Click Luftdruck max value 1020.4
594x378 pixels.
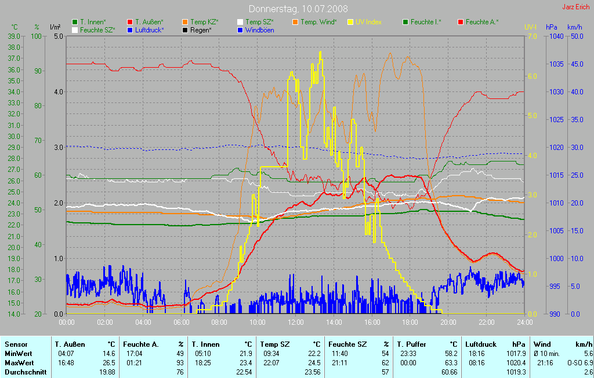pos(516,363)
